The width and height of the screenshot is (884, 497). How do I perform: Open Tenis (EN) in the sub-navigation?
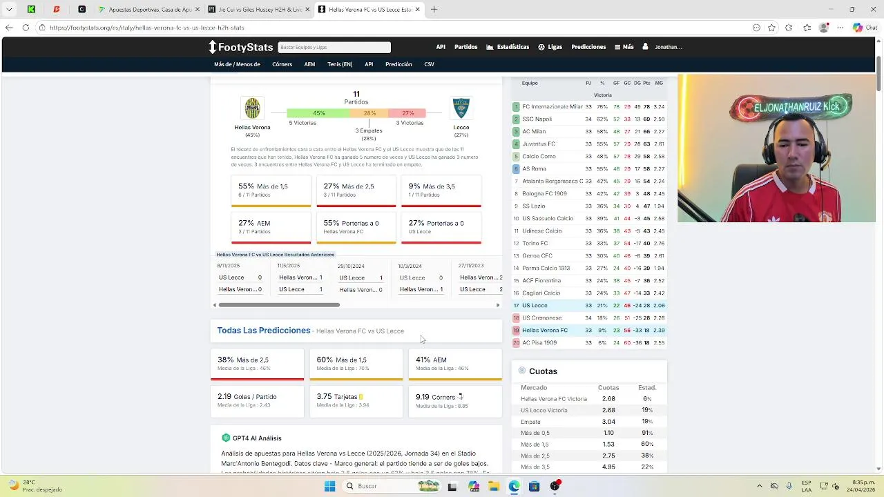coord(340,64)
